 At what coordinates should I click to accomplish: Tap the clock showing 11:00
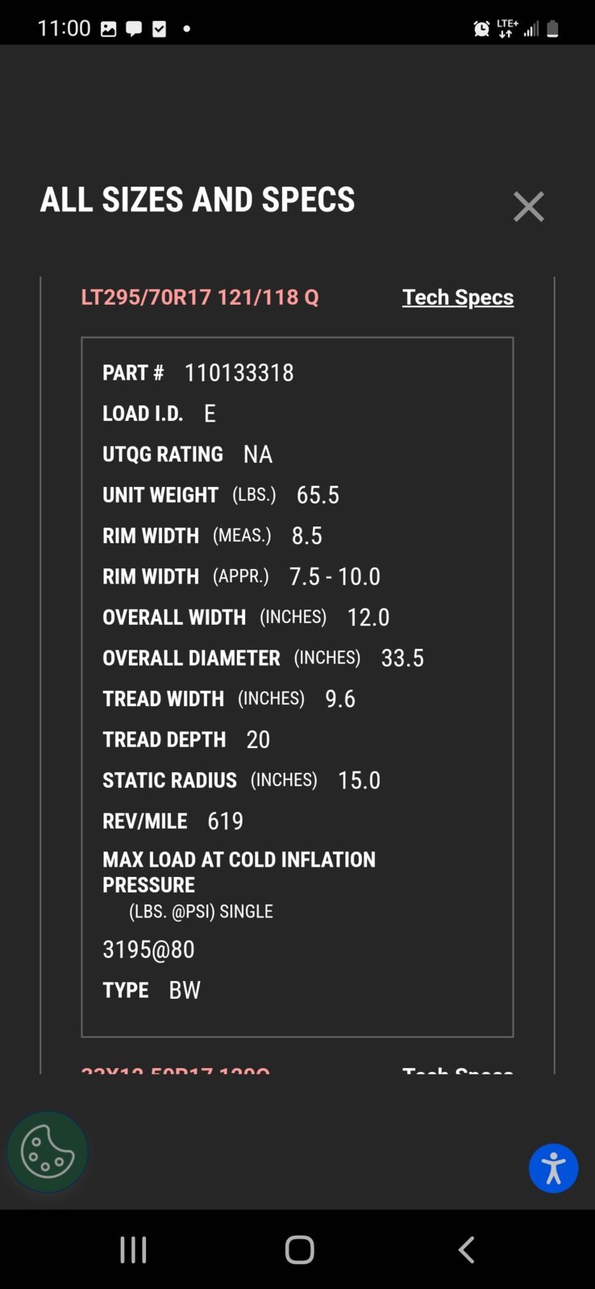coord(64,28)
